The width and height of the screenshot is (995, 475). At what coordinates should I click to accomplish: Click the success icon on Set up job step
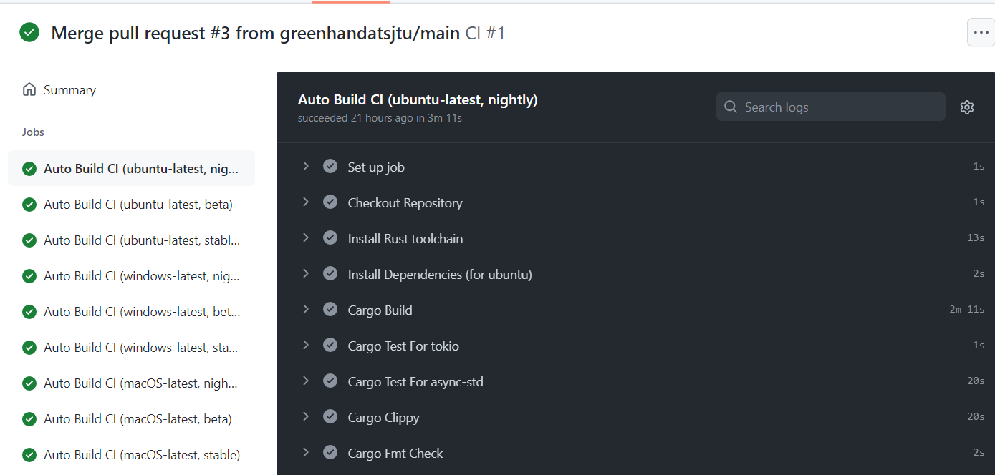(x=330, y=165)
